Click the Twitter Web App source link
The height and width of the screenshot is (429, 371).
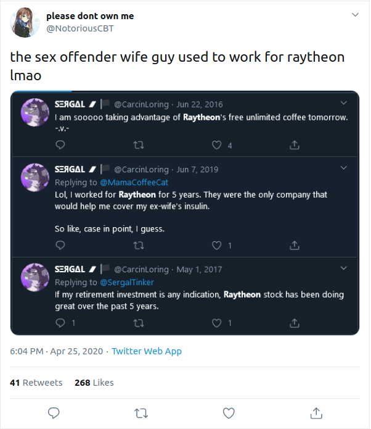click(147, 351)
